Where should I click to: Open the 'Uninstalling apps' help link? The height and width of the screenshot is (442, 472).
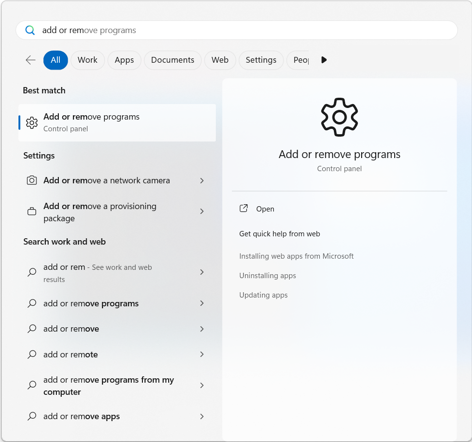[267, 276]
